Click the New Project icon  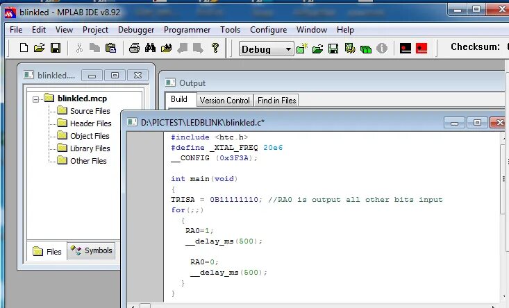click(302, 49)
